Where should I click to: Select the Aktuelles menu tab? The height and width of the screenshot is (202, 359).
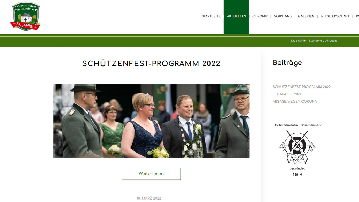pyautogui.click(x=236, y=17)
